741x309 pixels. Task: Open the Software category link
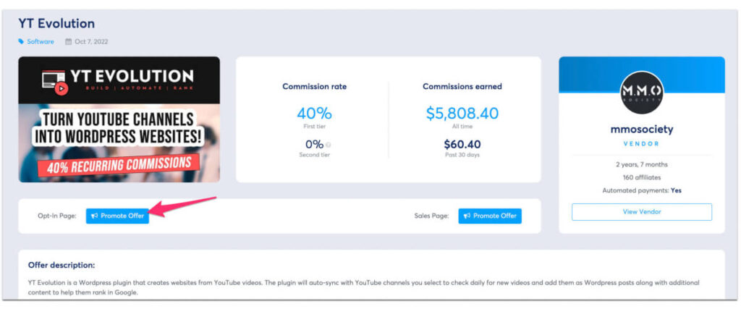[x=41, y=42]
